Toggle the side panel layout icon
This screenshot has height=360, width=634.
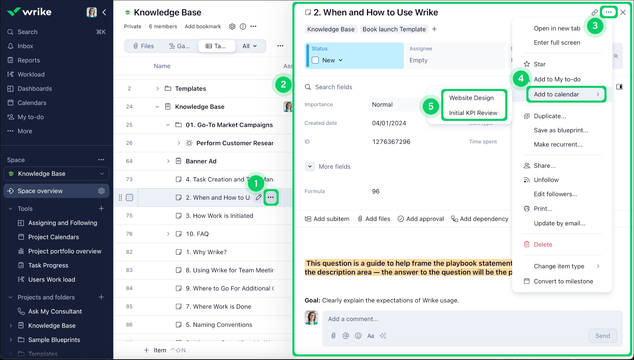tap(620, 87)
